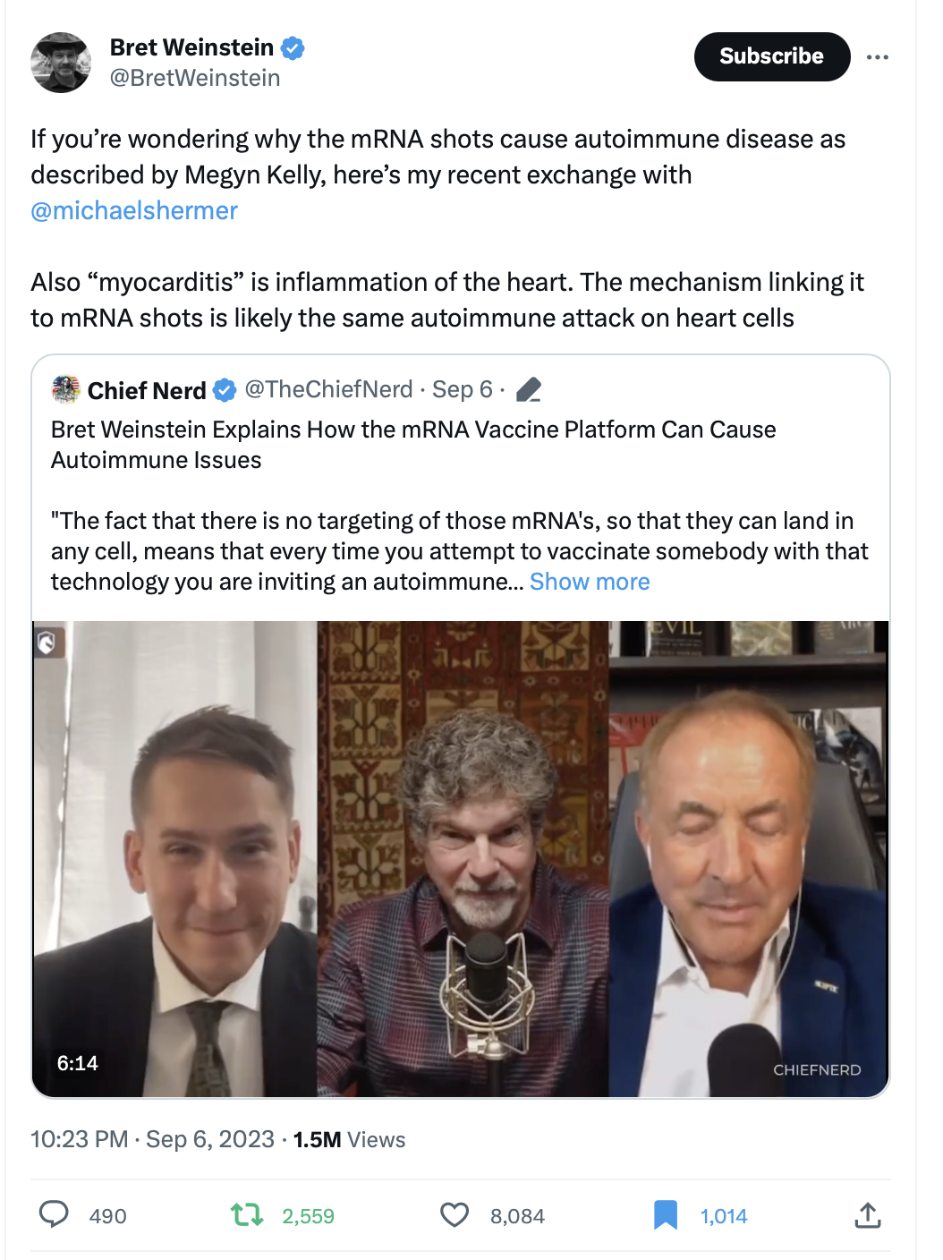Click Bret Weinstein's profile avatar
Screen dimensions: 943x1260
61,63
